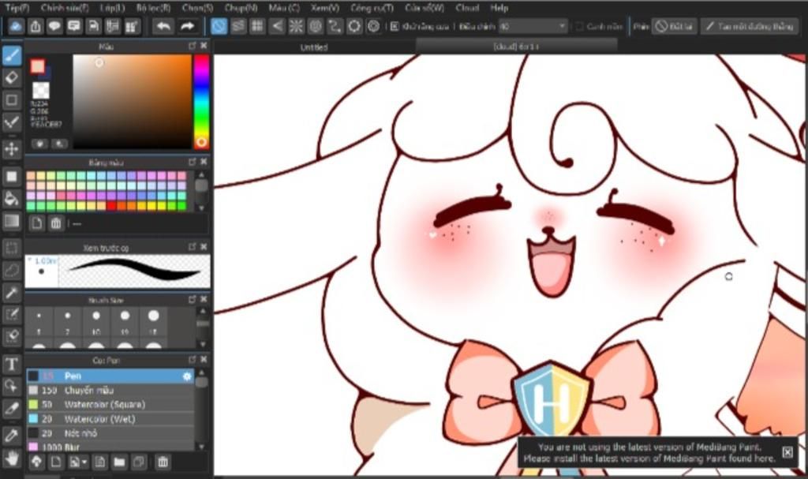Switch to the Untitled canvas tab

[314, 47]
